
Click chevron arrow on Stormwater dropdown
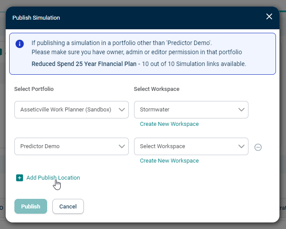(241, 110)
